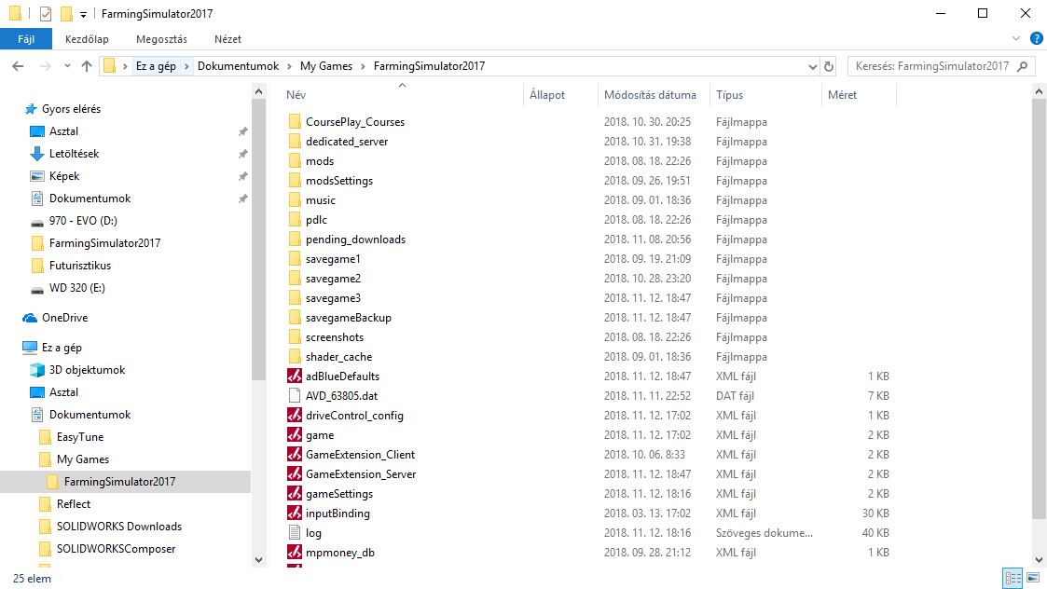The width and height of the screenshot is (1047, 589).
Task: Select the CoursePlay_Courses folder icon
Action: pyautogui.click(x=295, y=121)
